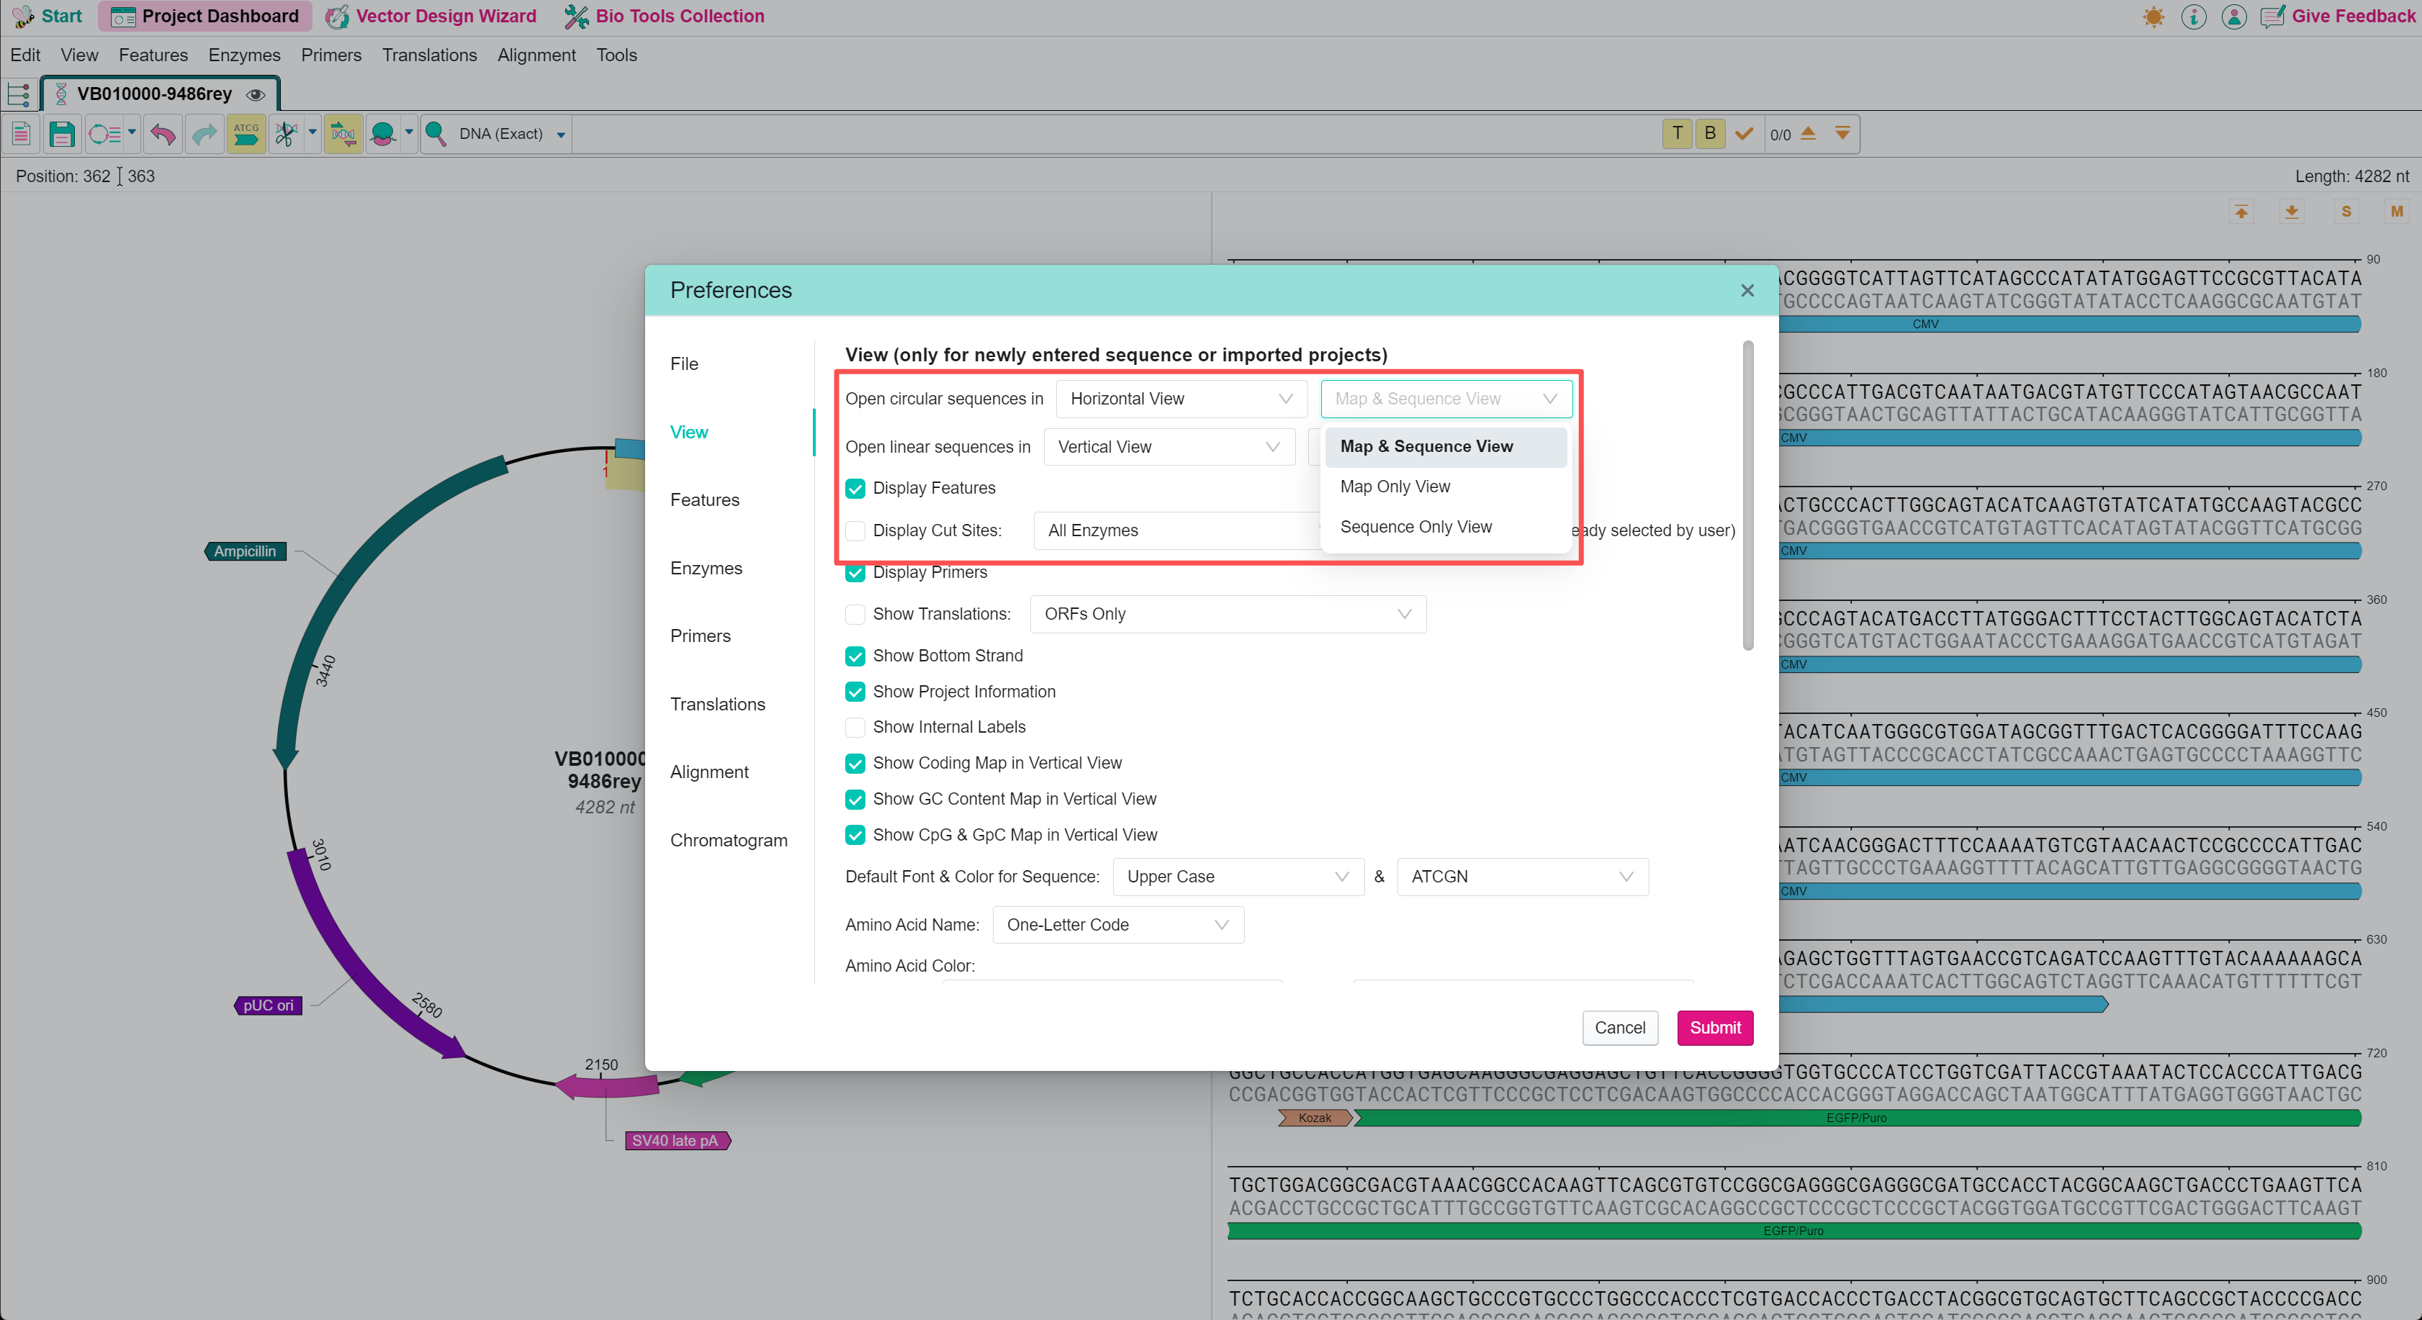Open the Horizontal View dropdown
Screen dimensions: 2422x1320
[x=1181, y=399]
